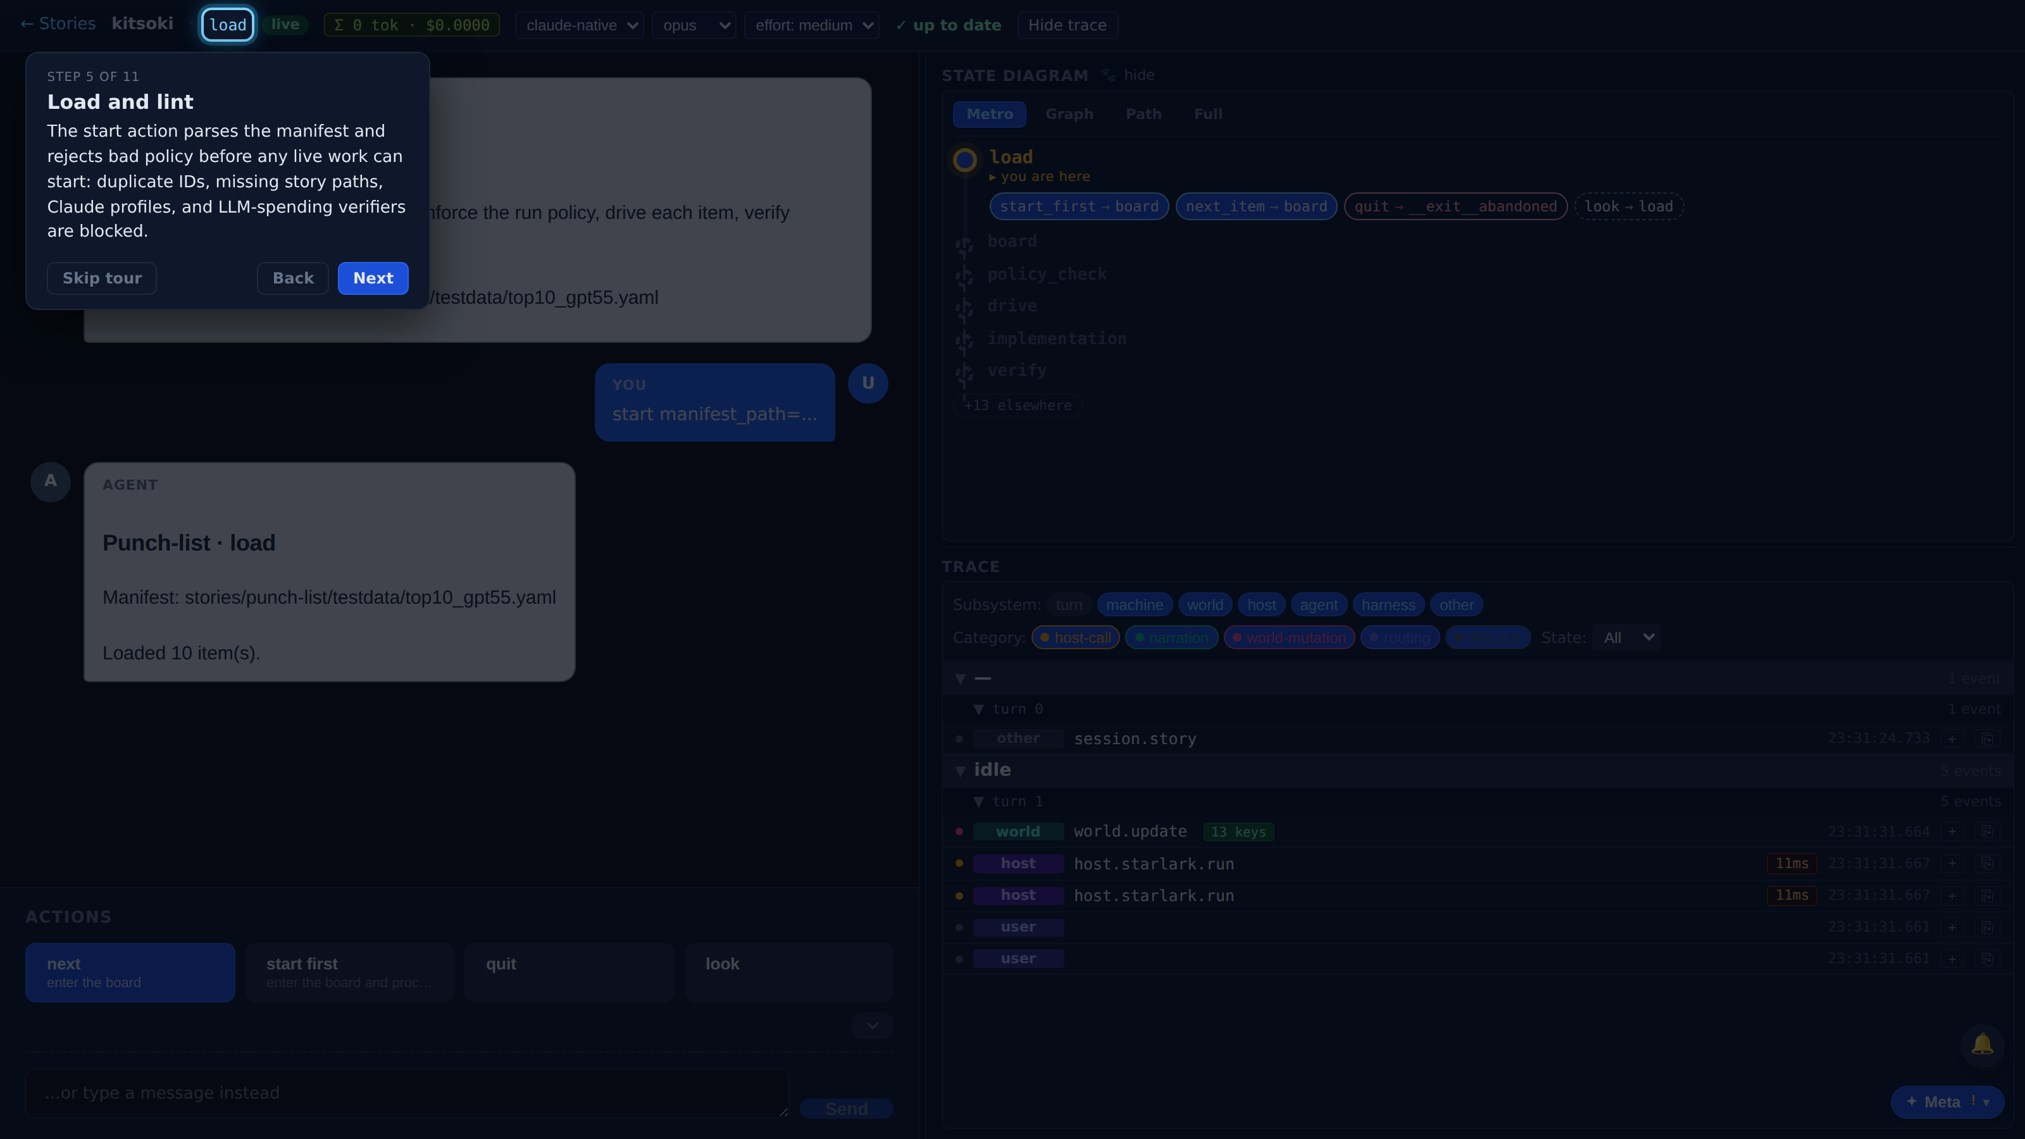Open the Meta sparkle menu button

(1947, 1102)
